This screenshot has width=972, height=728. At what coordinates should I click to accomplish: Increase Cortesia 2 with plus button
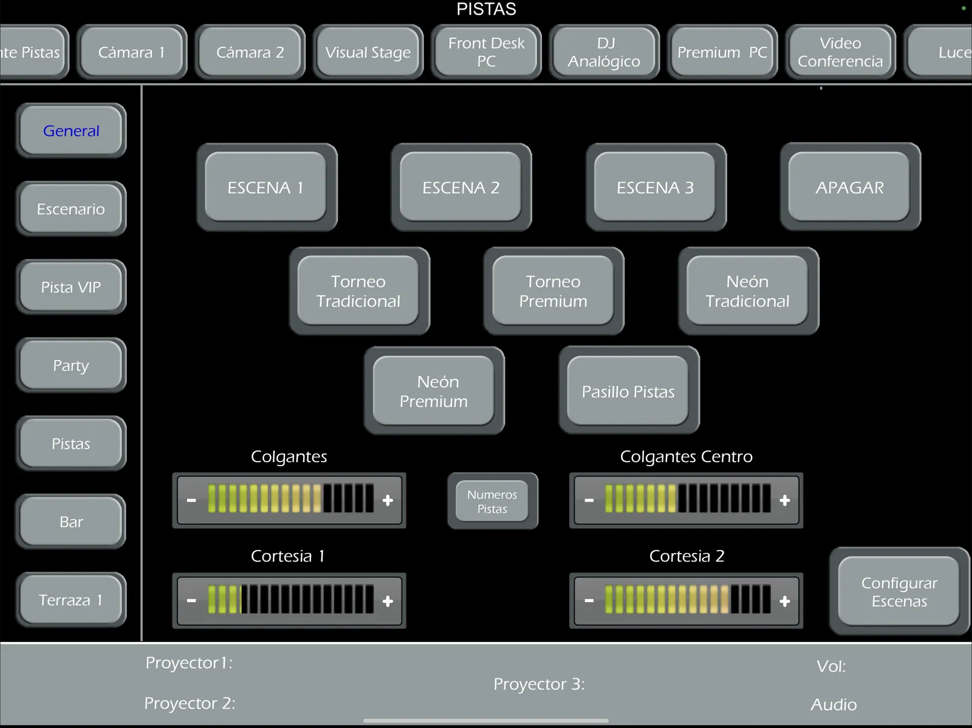tap(785, 601)
